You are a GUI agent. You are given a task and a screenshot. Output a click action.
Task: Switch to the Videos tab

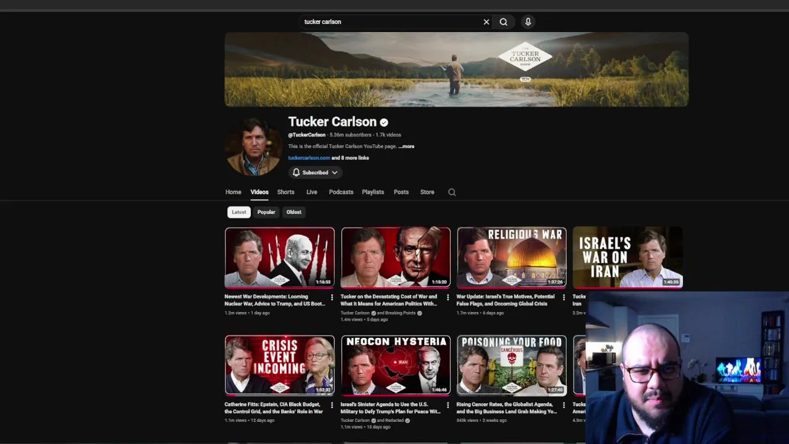[260, 192]
